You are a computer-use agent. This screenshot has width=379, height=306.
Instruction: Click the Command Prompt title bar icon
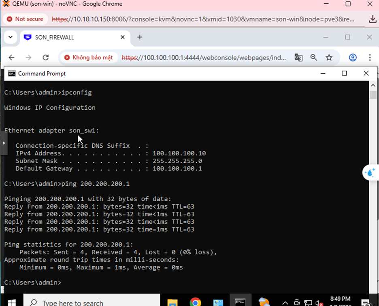12,74
